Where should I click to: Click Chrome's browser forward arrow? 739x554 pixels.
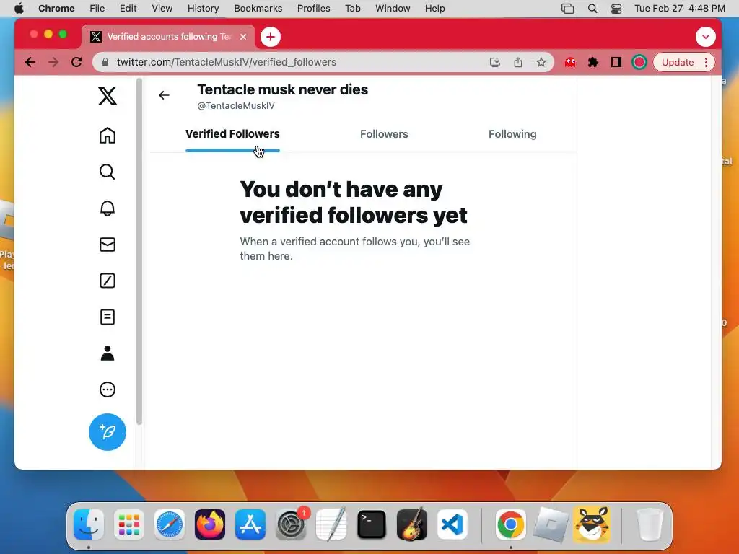click(53, 62)
